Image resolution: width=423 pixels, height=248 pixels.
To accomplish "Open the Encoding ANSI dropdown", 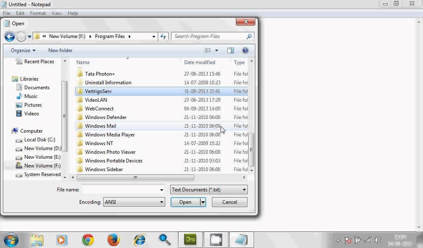I will pos(134,202).
